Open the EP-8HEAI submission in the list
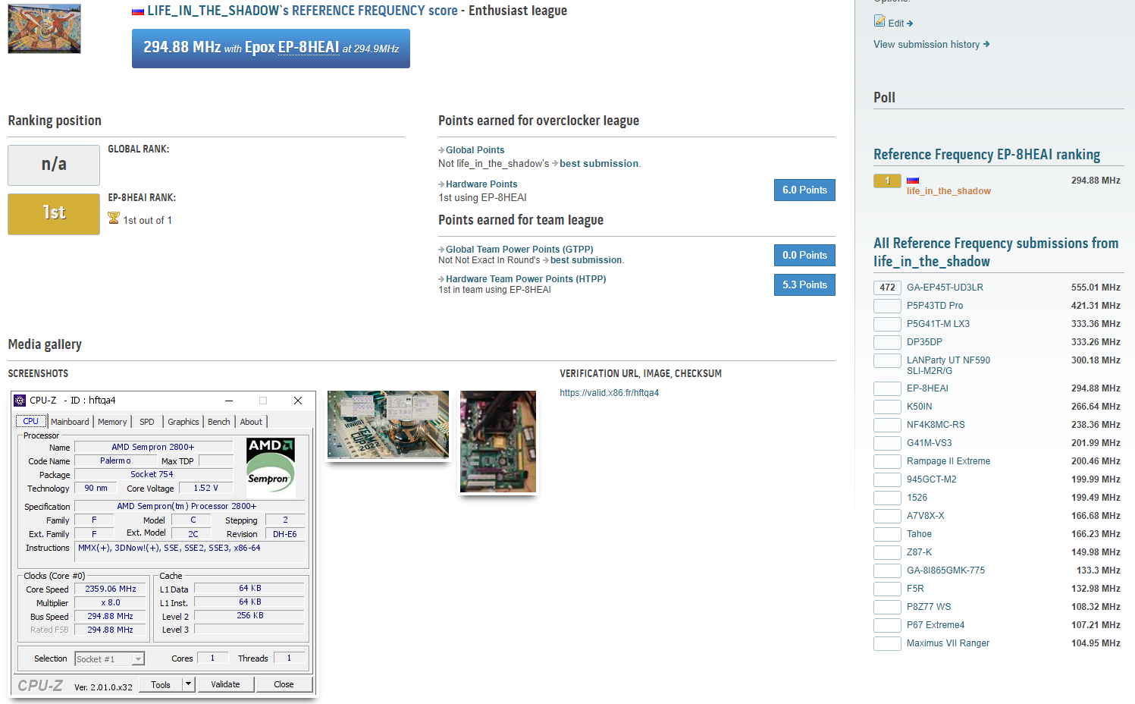 click(927, 388)
